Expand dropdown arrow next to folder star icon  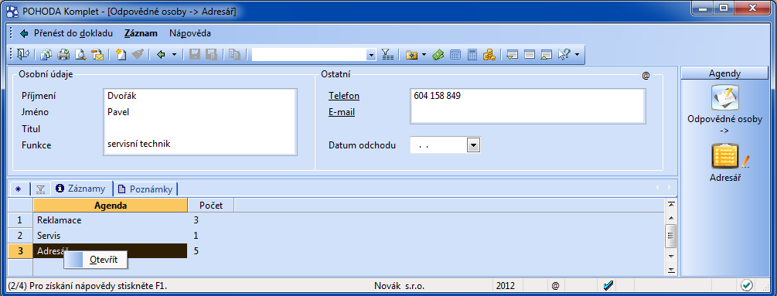pos(424,54)
